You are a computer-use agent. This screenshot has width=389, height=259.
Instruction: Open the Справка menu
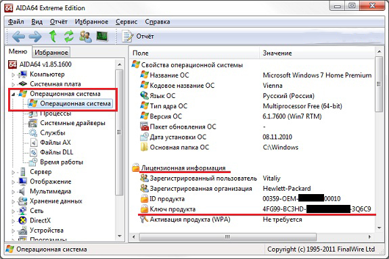(x=158, y=22)
